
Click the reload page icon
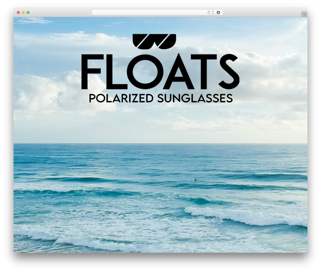click(x=209, y=13)
